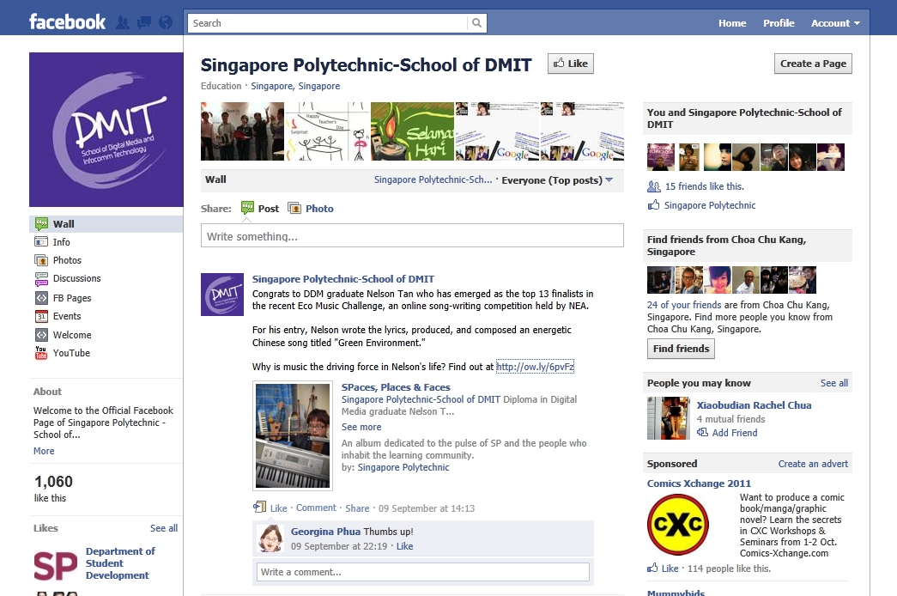Open the Happy Teacher's Day sketch photo thumbnail
The image size is (897, 596).
(x=327, y=131)
